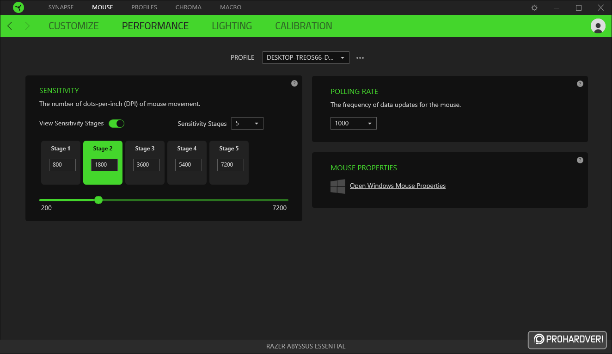Edit the Stage 5 DPI field 7200

231,165
